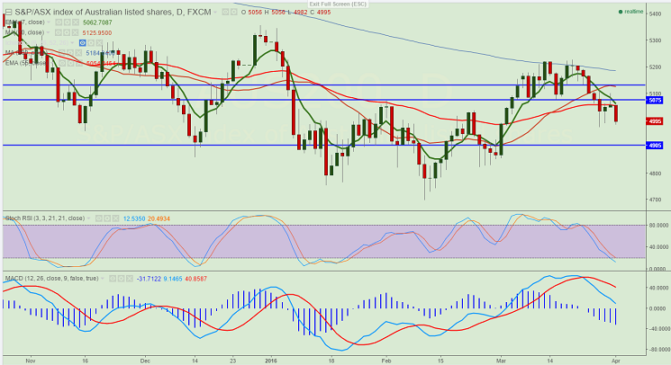Screen dimensions: 671x365
Task: Click the 4700 price axis label
Action: 655,200
